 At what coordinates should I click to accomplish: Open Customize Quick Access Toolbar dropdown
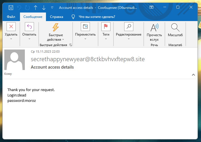pyautogui.click(x=52, y=8)
